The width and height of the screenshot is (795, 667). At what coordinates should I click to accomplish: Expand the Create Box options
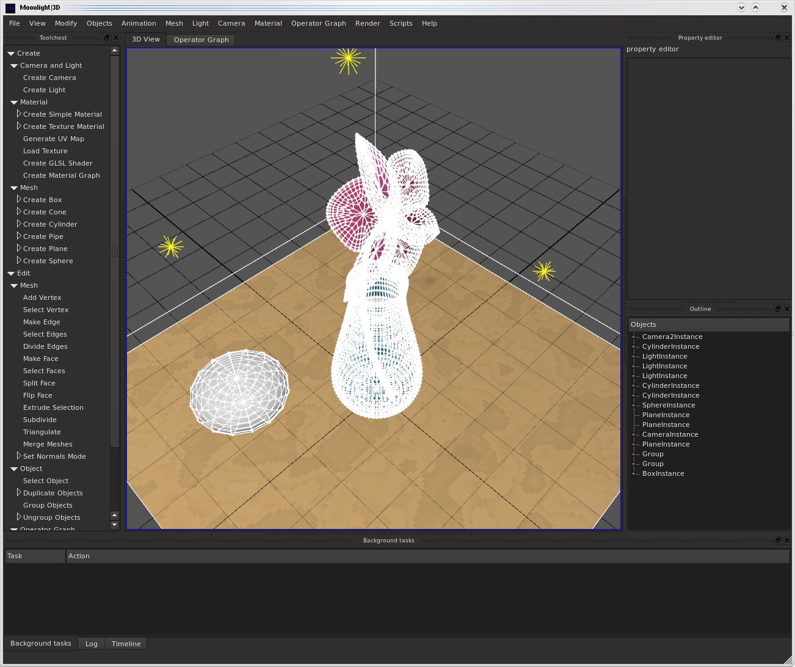(x=19, y=200)
